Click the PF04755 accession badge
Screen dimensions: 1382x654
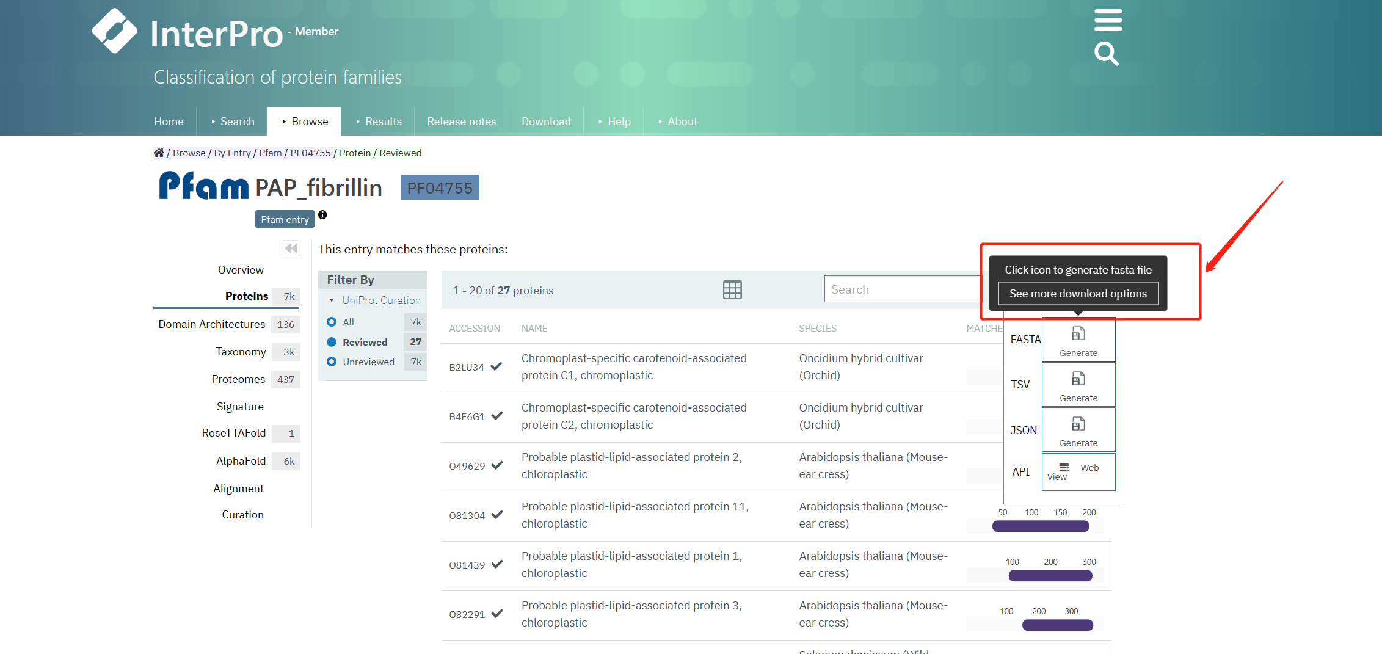440,187
